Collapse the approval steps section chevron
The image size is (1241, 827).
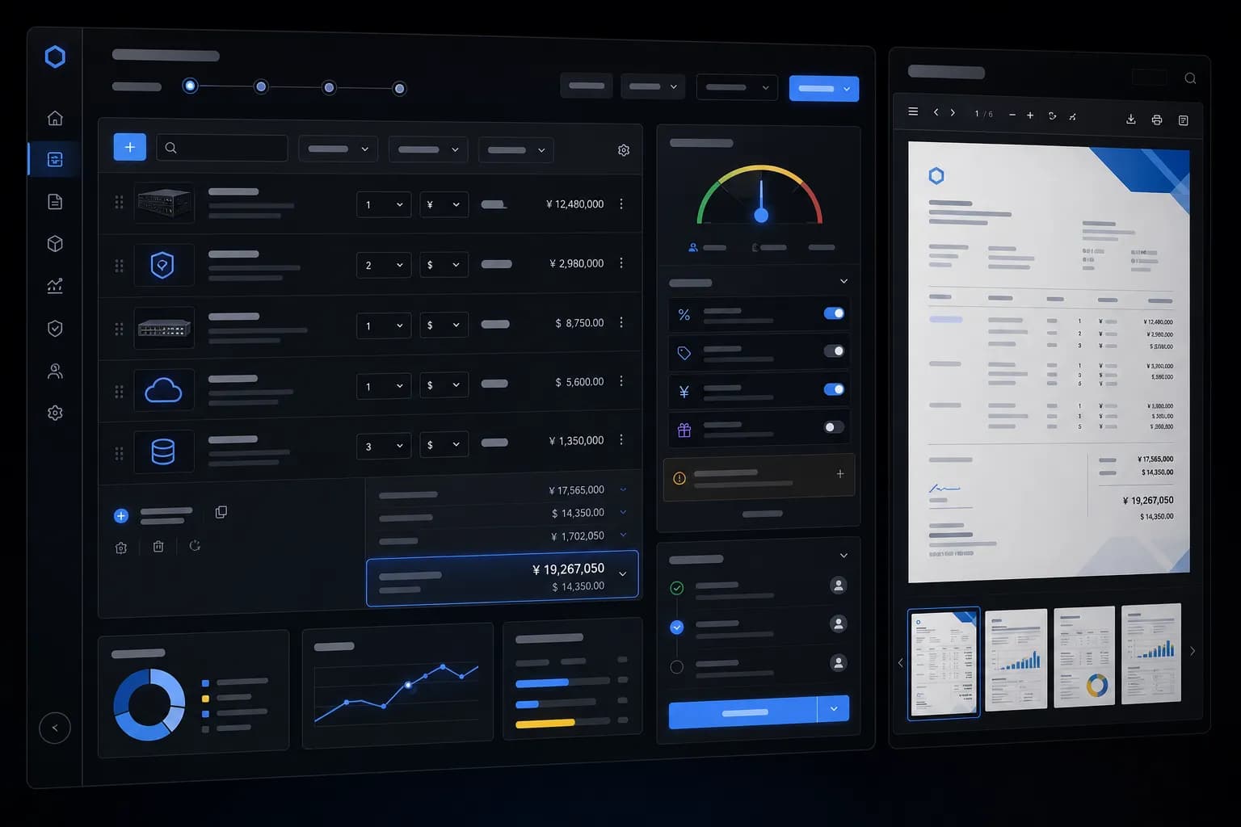pyautogui.click(x=843, y=556)
